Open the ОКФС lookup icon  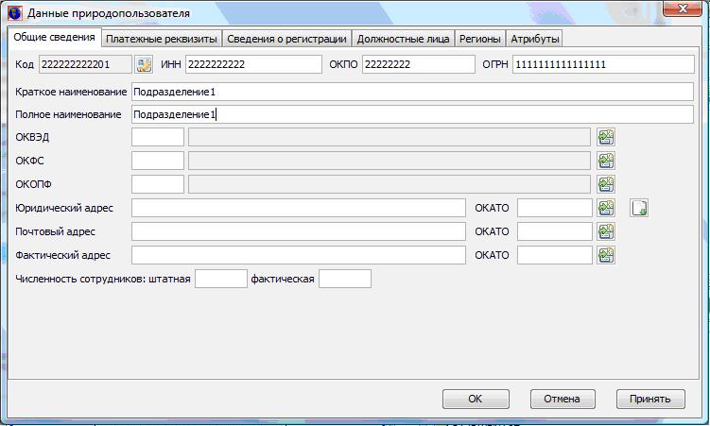pyautogui.click(x=606, y=161)
